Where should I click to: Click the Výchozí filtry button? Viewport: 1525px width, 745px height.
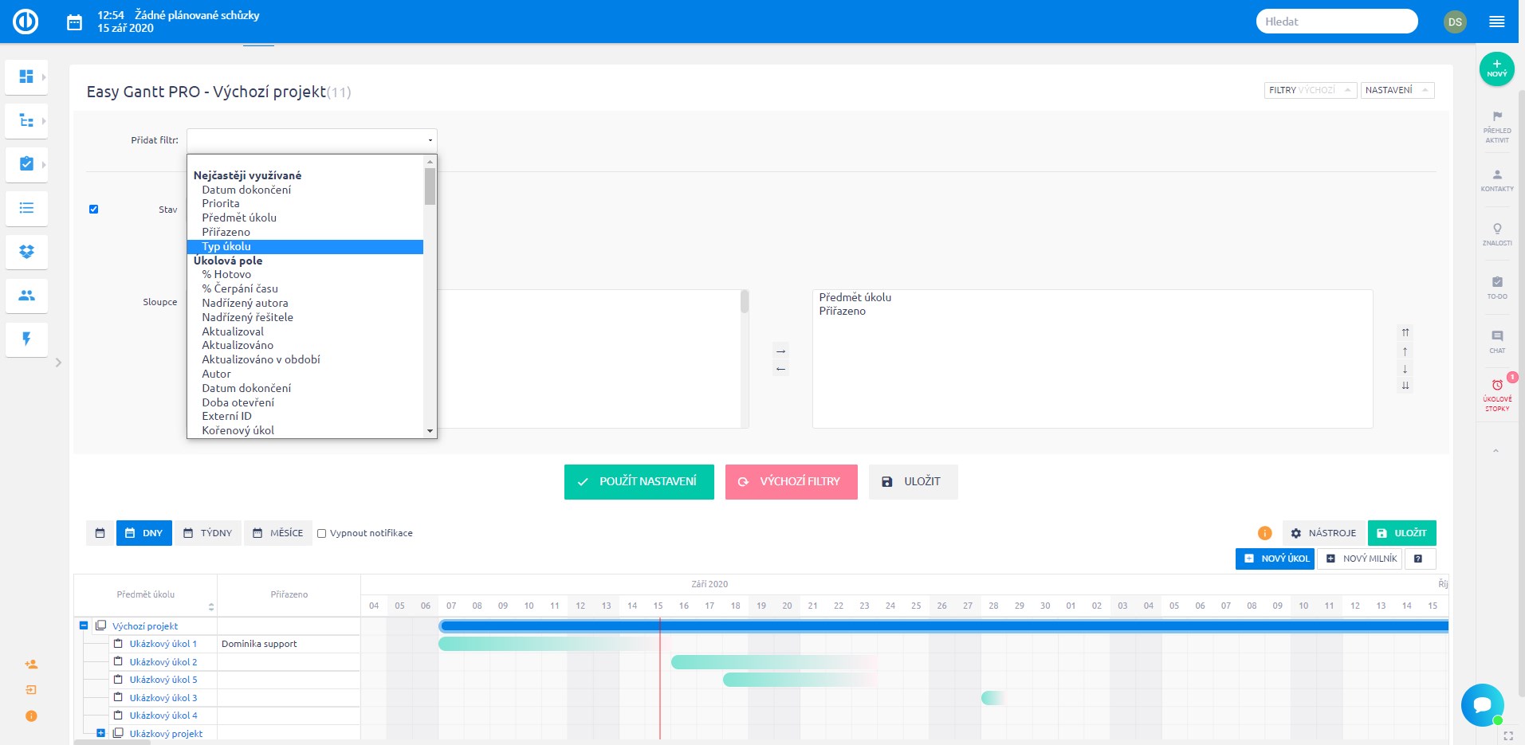coord(791,481)
